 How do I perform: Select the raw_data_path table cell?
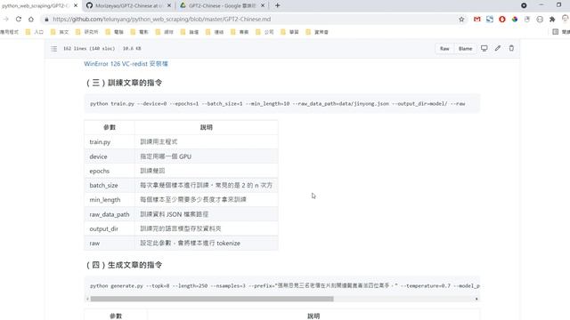click(110, 214)
